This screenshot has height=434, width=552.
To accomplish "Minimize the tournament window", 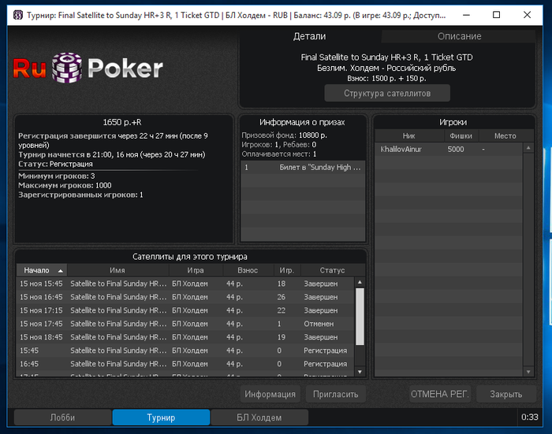I will click(x=466, y=15).
